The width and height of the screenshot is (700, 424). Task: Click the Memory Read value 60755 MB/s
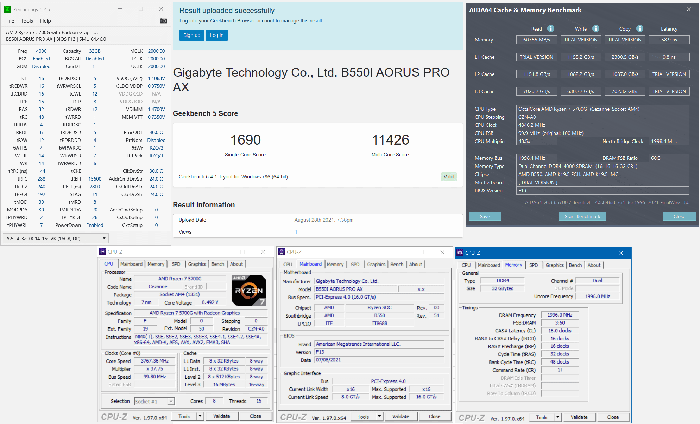(x=536, y=40)
